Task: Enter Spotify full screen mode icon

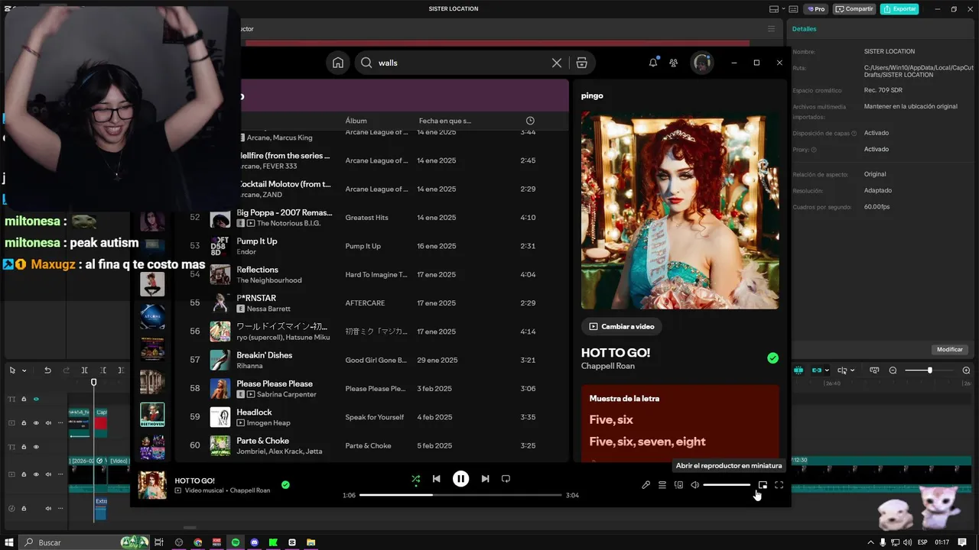Action: (x=779, y=485)
